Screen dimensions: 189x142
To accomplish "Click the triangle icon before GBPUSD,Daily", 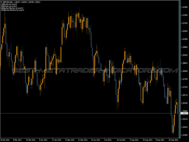I will [x=1, y=2].
